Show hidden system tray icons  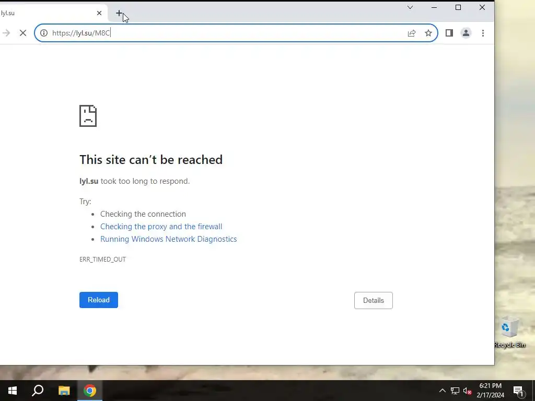[x=442, y=391]
